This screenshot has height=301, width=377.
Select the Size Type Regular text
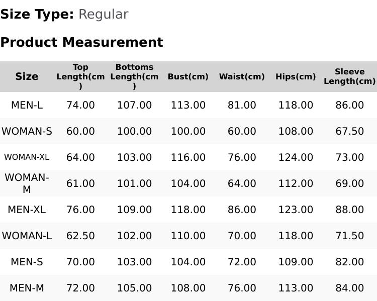coord(64,15)
